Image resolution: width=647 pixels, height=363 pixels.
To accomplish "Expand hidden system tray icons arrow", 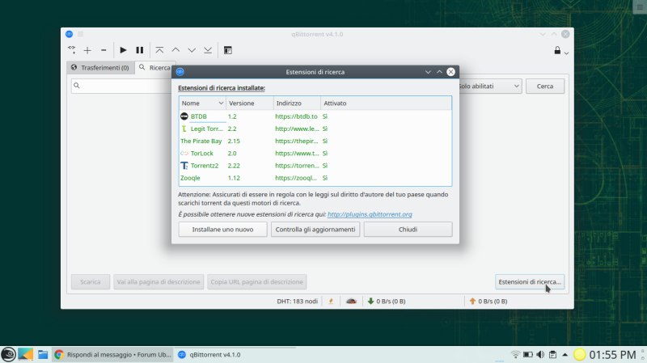I will tap(565, 354).
